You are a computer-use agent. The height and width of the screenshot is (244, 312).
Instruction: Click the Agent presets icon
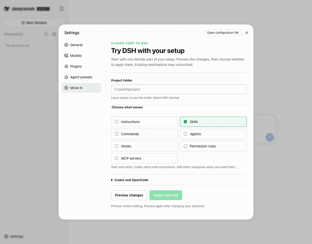click(66, 77)
